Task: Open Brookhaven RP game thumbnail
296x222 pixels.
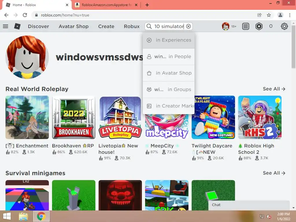Action: (74, 117)
